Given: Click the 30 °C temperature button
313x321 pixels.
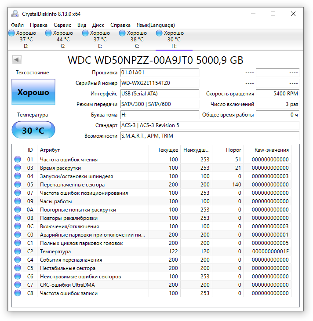Looking at the screenshot, I should click(33, 130).
